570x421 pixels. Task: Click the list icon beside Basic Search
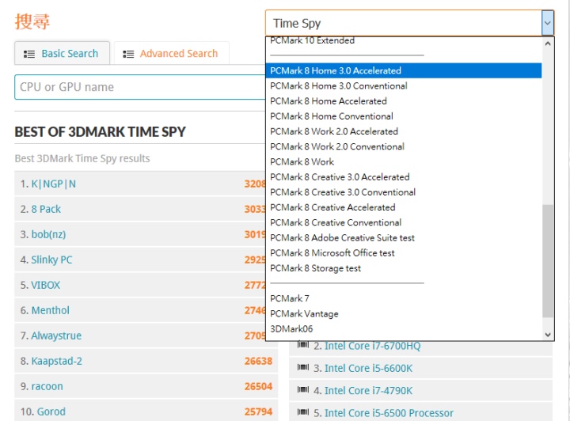(x=29, y=54)
